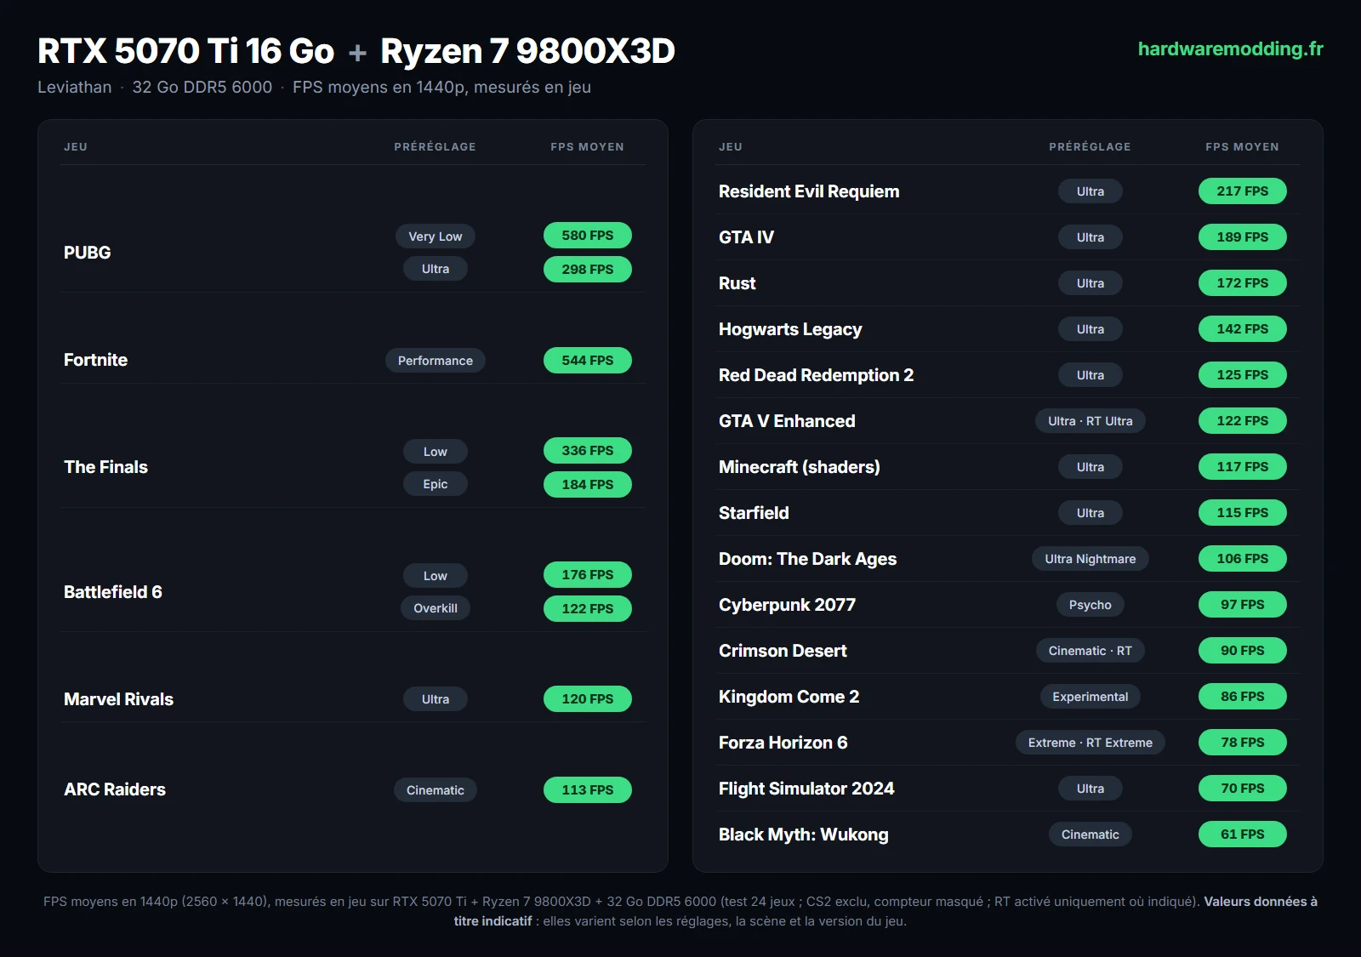The height and width of the screenshot is (957, 1361).
Task: Select Minecraft (shaders) game name
Action: coord(799,467)
